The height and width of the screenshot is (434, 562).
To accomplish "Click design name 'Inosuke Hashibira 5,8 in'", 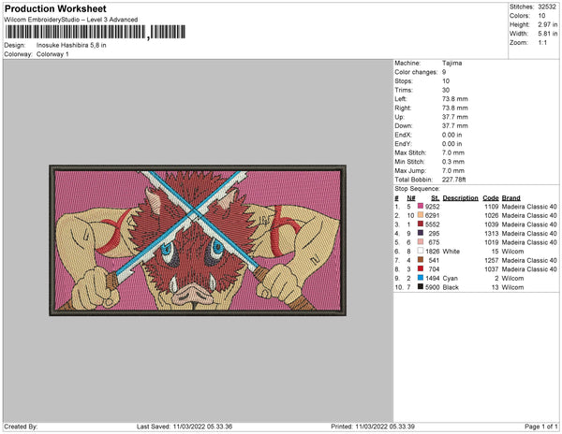I will tap(71, 46).
